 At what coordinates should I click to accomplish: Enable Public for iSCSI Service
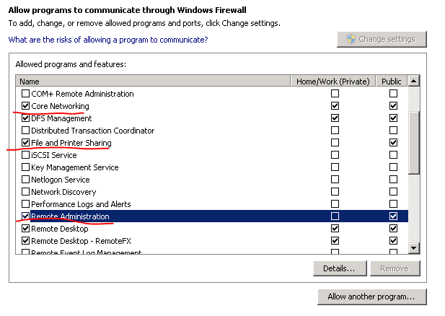[393, 154]
